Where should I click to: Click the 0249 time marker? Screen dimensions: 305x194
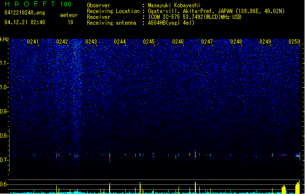click(265, 42)
